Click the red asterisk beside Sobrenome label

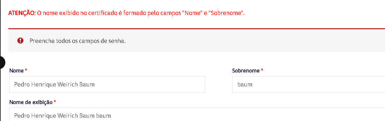point(262,71)
